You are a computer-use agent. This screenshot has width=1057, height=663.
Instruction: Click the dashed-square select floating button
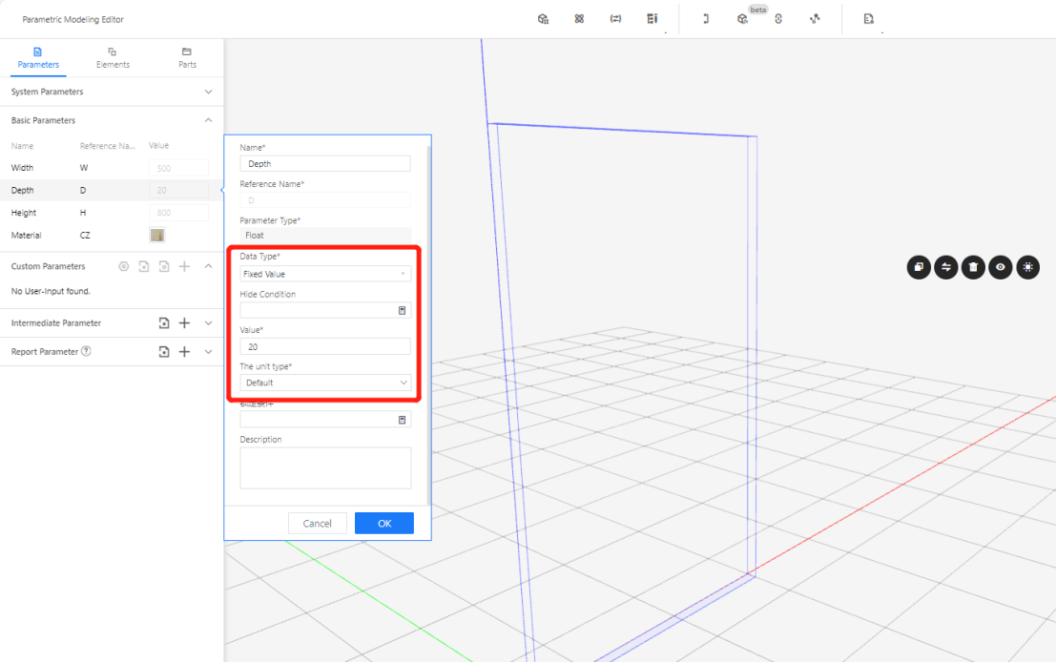pyautogui.click(x=1027, y=267)
